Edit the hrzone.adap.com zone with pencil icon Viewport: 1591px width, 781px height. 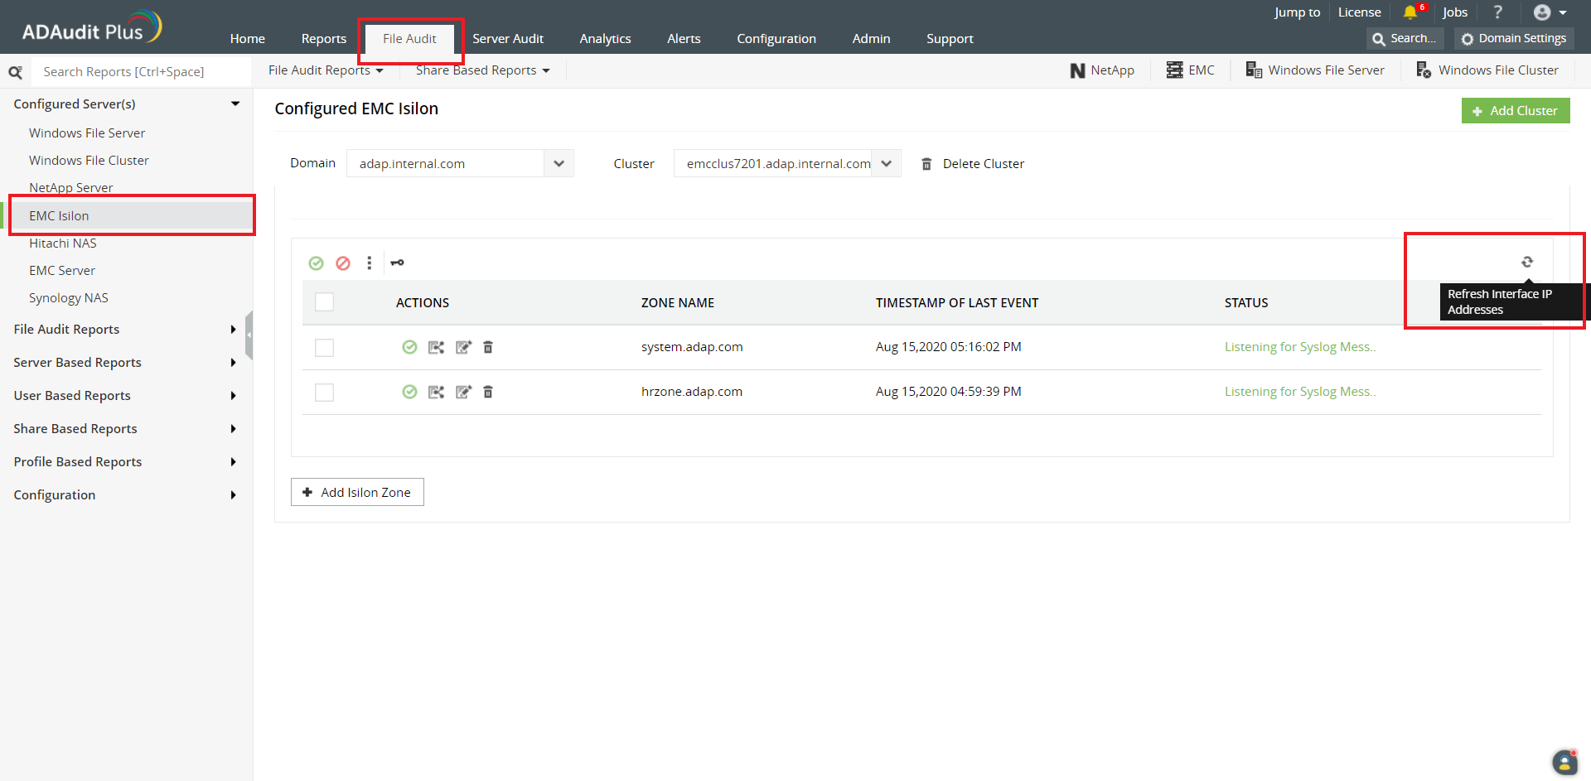pyautogui.click(x=463, y=392)
